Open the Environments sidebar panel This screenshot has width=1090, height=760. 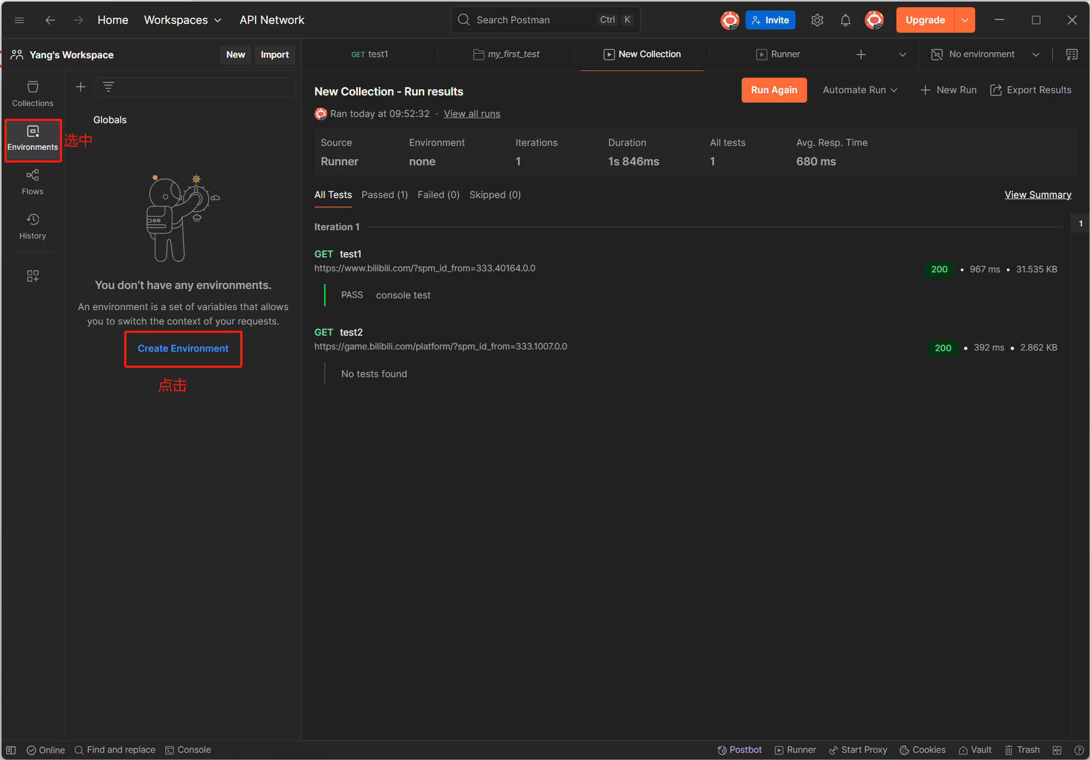(x=33, y=139)
